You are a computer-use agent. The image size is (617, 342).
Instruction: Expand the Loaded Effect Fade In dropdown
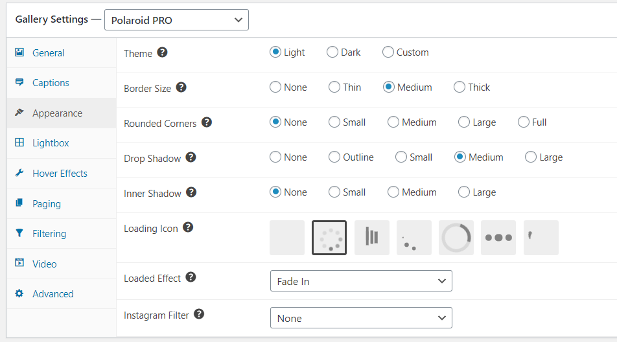pos(361,281)
